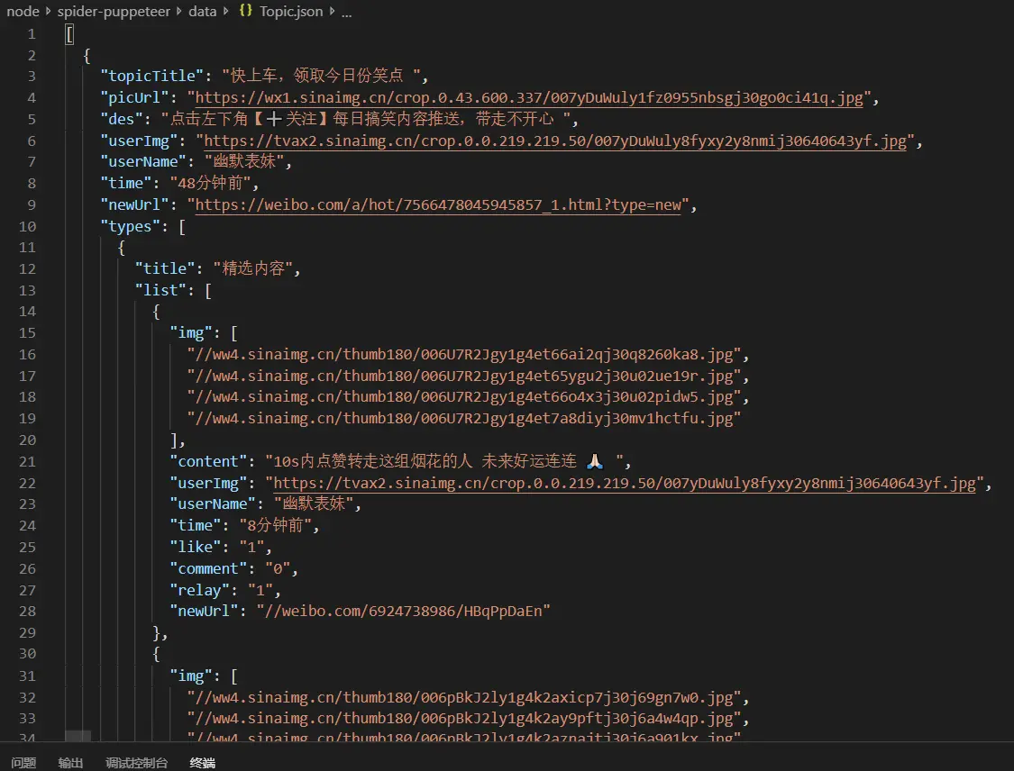Screen dimensions: 1014x771
Task: Switch to the 问题 panel tab
Action: point(23,763)
